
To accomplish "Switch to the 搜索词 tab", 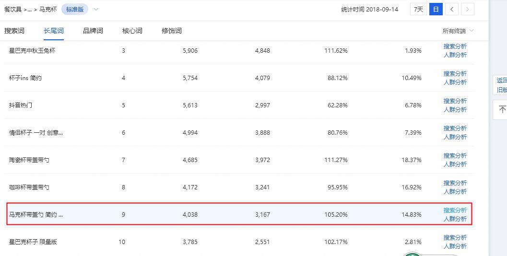I will pyautogui.click(x=14, y=31).
